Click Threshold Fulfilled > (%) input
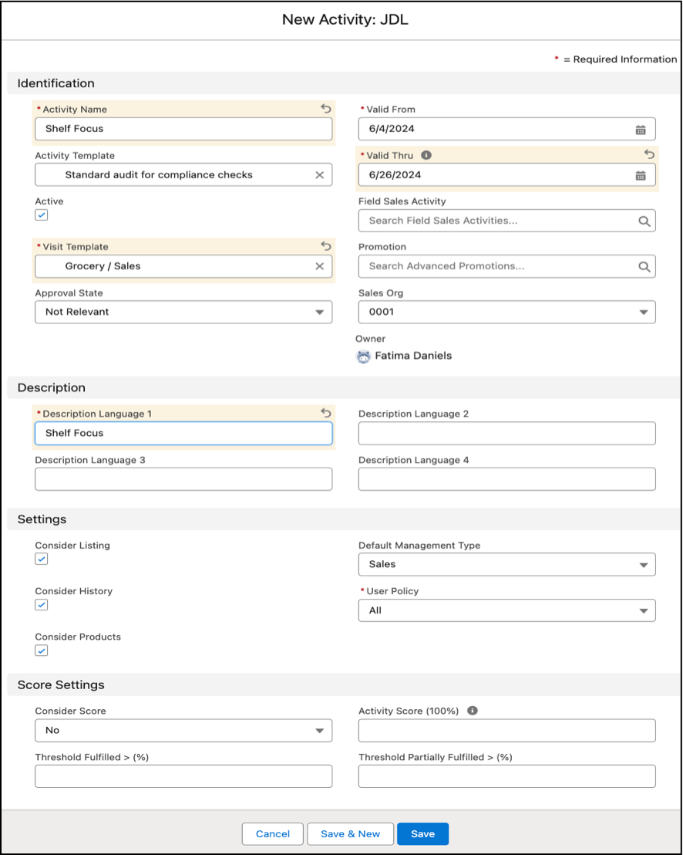The image size is (683, 855). [x=183, y=776]
